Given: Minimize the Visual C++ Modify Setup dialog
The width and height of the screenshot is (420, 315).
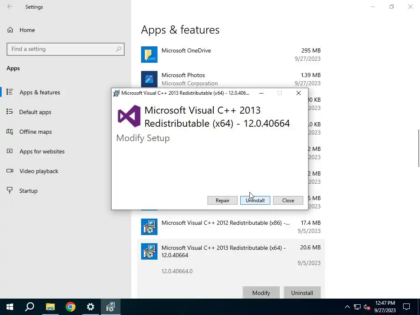Looking at the screenshot, I should 261,93.
